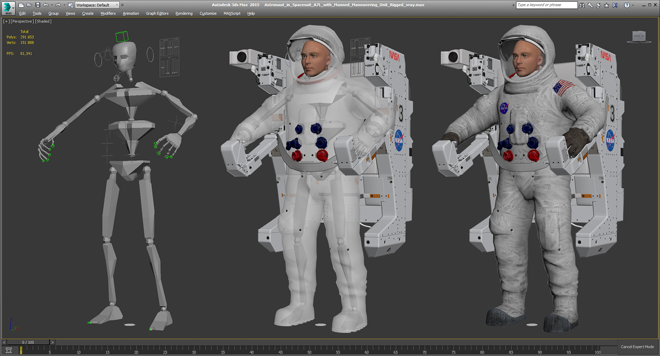Click the binoculars search icon

tap(582, 5)
